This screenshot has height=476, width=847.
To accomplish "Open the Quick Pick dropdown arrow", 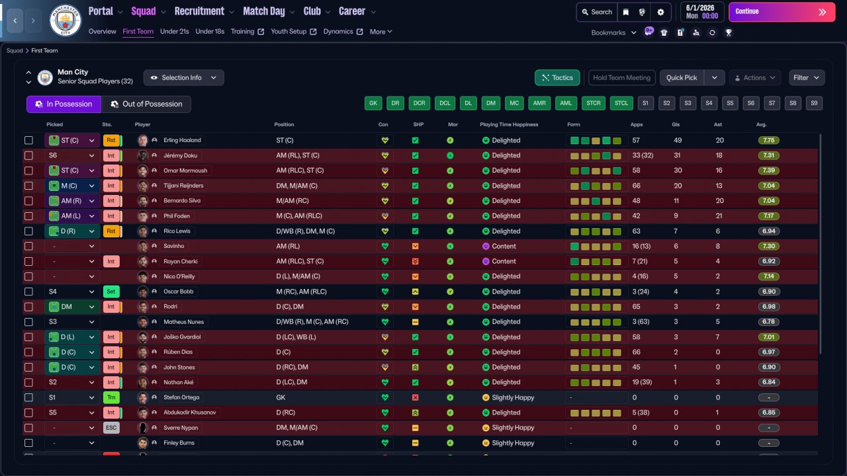I will pos(715,77).
